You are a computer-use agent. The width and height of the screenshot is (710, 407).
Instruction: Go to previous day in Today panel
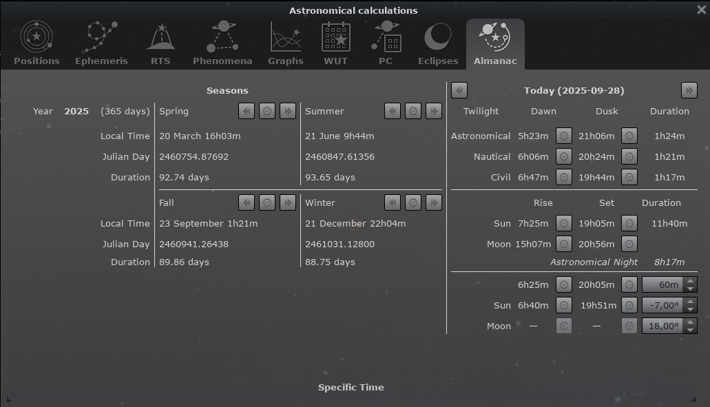click(459, 90)
